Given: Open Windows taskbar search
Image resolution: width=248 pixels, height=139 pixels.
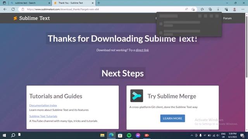Looking at the screenshot, I should click(x=13, y=135).
